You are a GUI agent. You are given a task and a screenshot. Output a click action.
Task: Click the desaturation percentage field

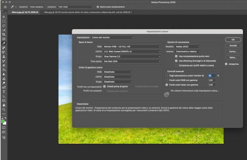[212, 76]
